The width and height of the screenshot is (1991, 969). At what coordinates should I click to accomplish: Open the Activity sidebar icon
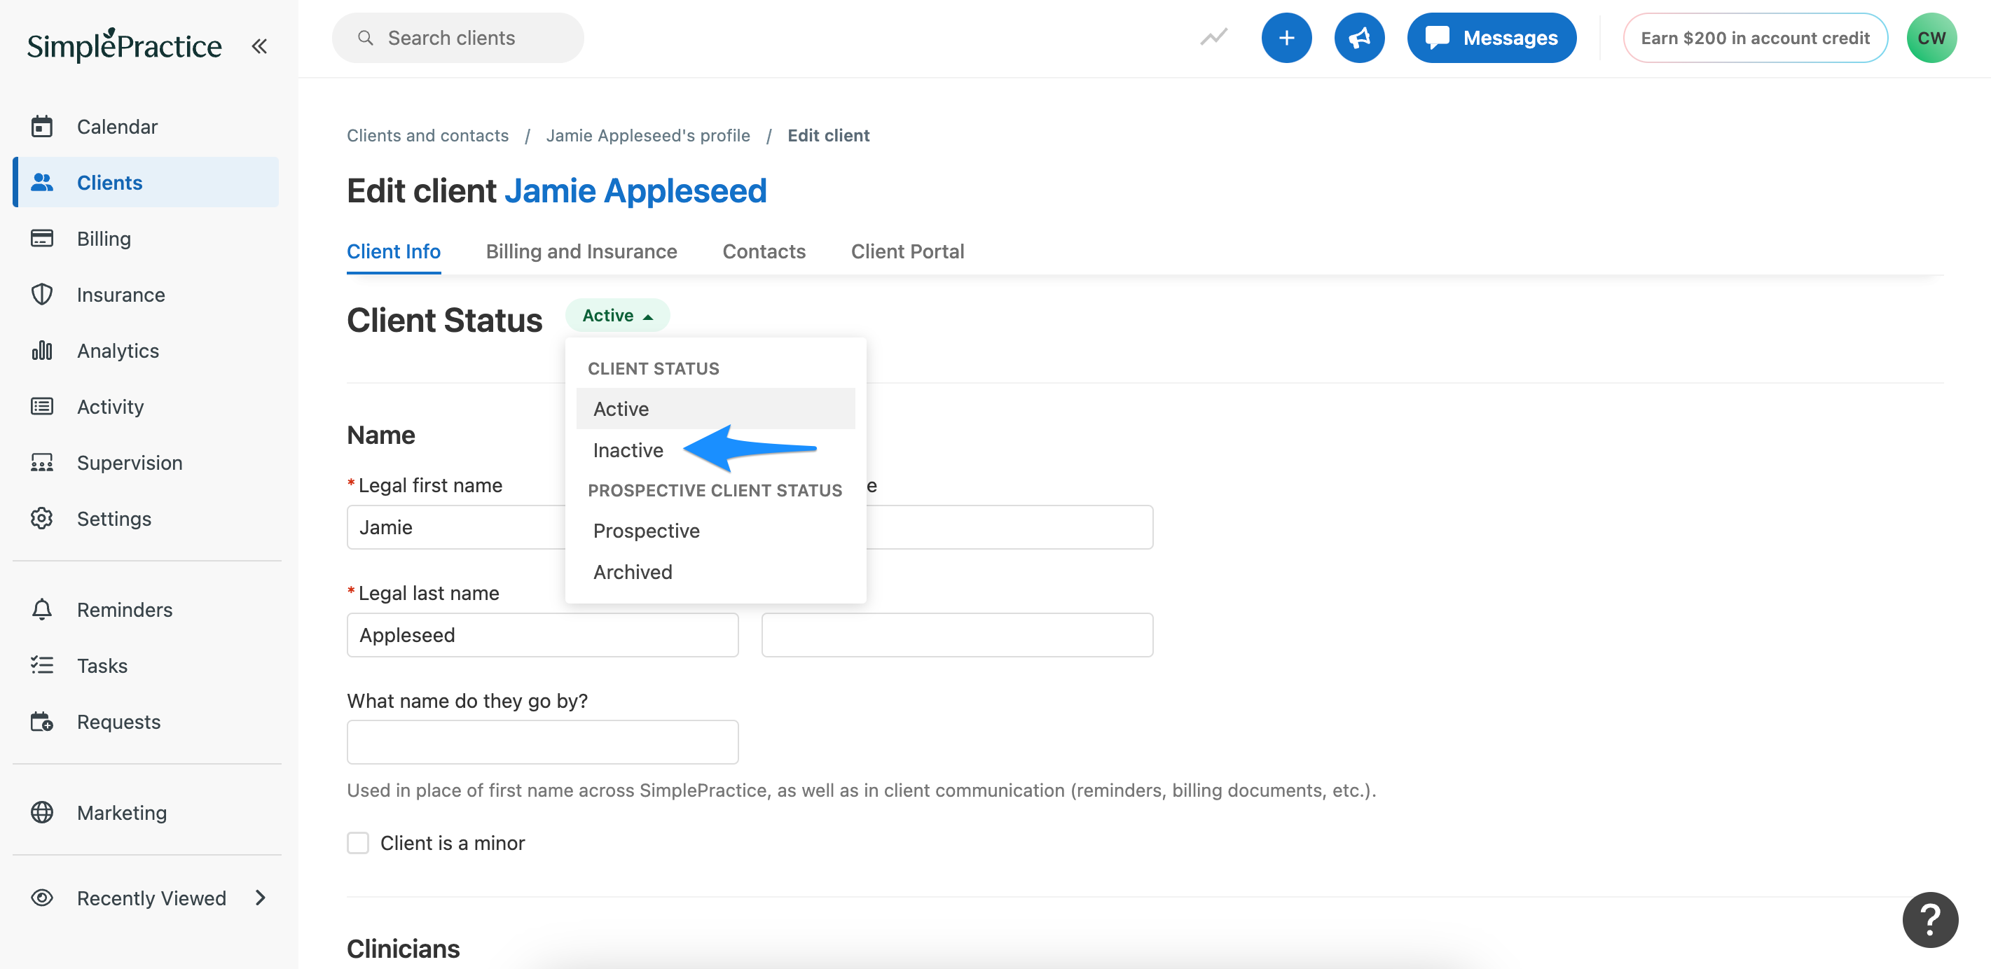pos(42,405)
